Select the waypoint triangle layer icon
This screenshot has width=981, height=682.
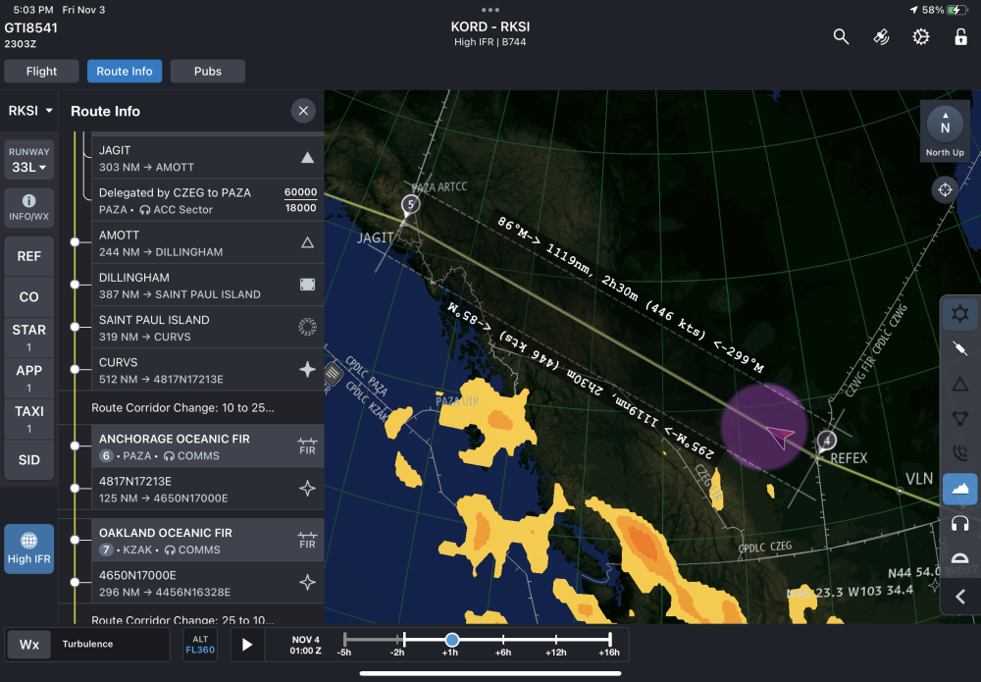[959, 384]
